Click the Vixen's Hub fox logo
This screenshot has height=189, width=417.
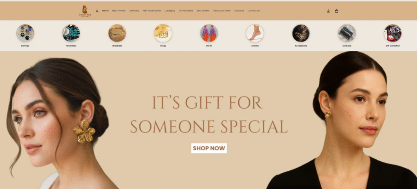pyautogui.click(x=85, y=11)
